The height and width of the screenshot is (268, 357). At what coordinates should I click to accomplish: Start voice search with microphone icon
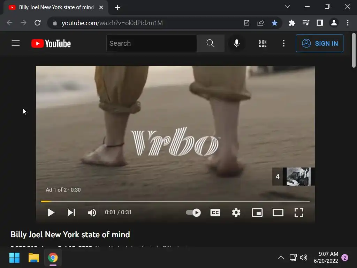[237, 43]
